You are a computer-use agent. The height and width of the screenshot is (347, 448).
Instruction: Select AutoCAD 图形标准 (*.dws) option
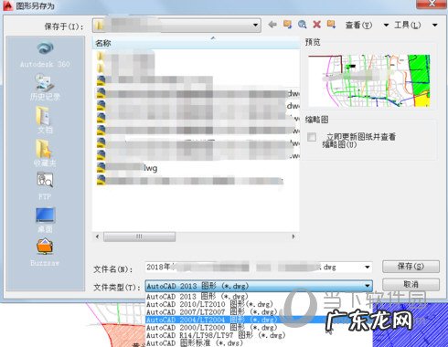(259, 343)
